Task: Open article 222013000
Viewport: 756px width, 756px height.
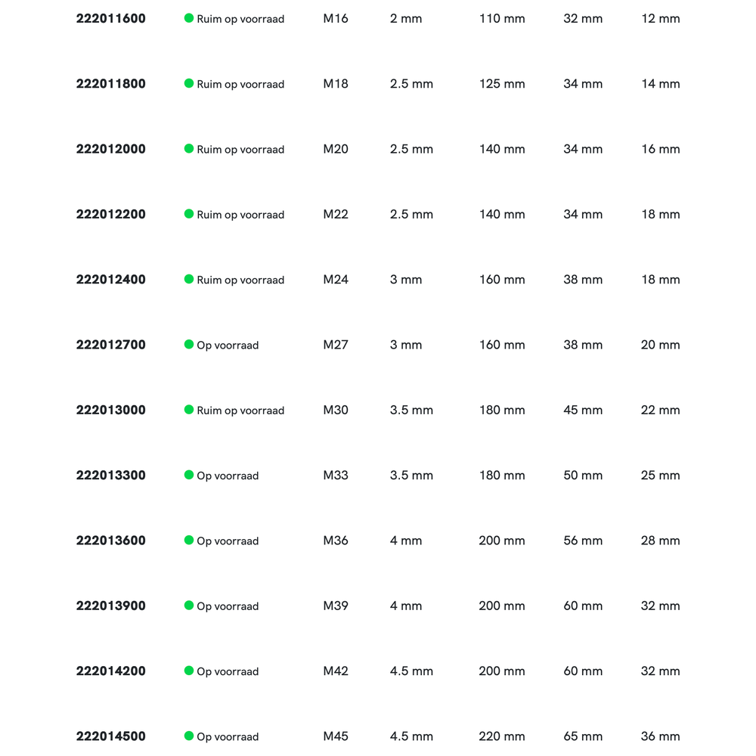Action: (x=110, y=410)
